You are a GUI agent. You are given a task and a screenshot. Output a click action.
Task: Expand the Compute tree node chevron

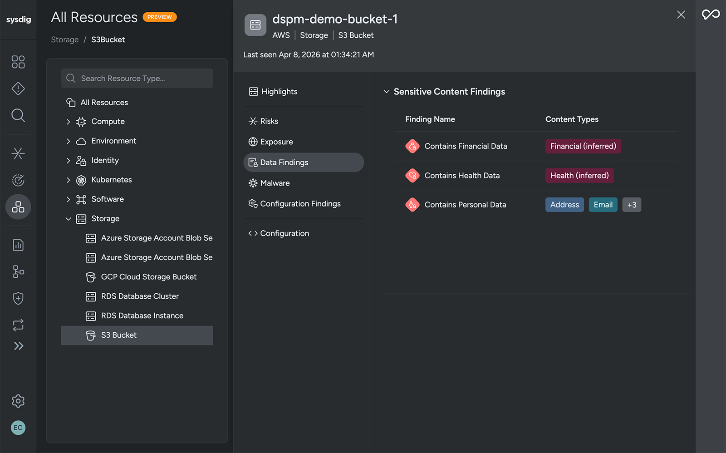tap(69, 122)
